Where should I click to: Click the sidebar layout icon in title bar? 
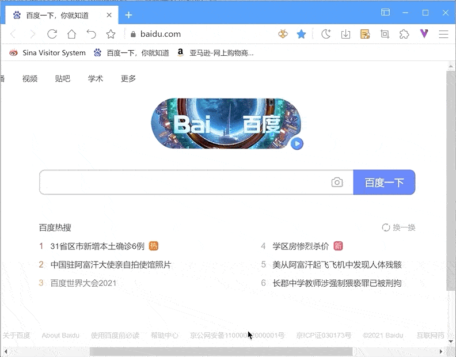385,12
